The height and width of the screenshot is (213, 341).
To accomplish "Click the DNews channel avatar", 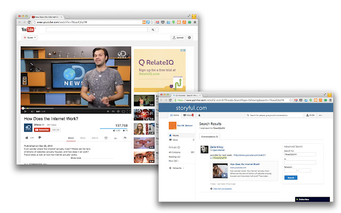I will pos(28,128).
